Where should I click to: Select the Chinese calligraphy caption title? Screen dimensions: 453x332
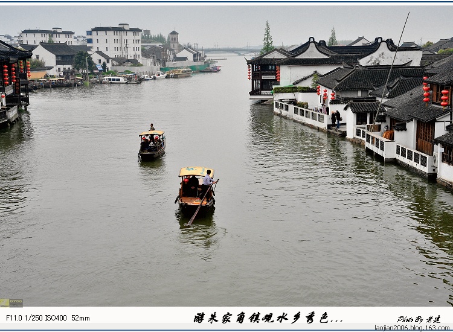click(x=268, y=318)
